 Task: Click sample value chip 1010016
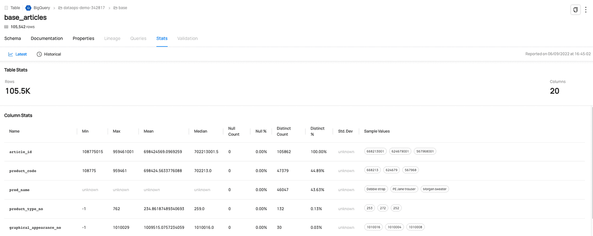click(x=374, y=227)
